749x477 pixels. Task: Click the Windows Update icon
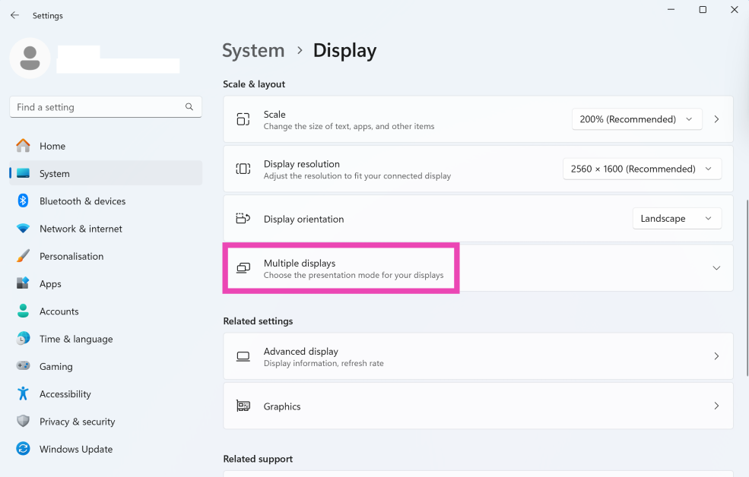23,450
